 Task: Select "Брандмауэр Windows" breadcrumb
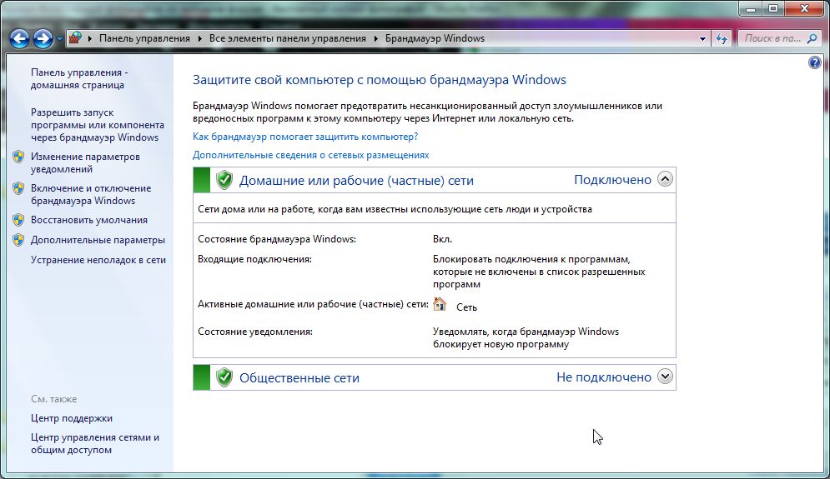[435, 38]
